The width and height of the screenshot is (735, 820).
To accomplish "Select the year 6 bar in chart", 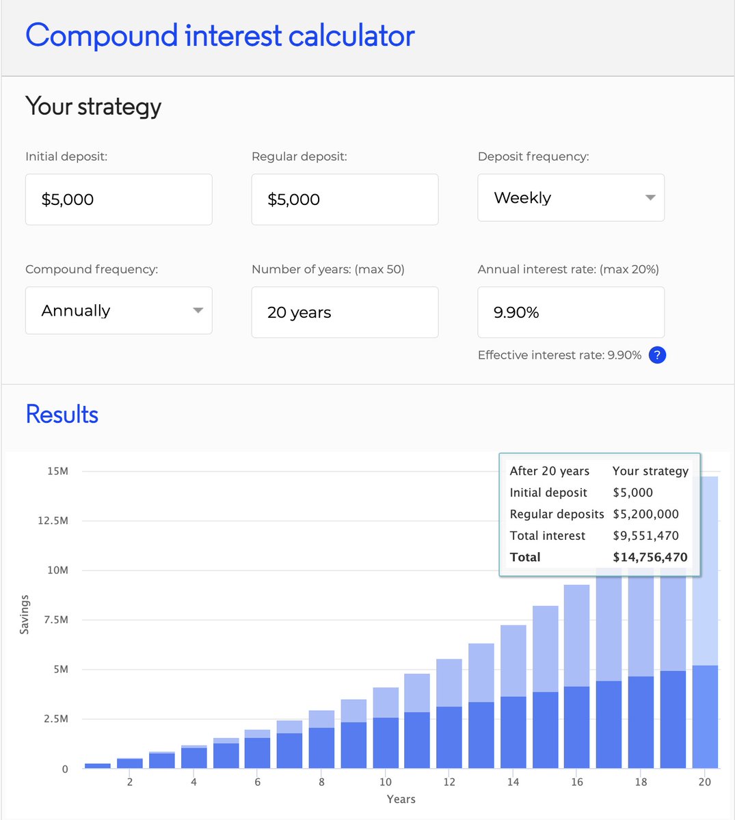I will [x=258, y=749].
